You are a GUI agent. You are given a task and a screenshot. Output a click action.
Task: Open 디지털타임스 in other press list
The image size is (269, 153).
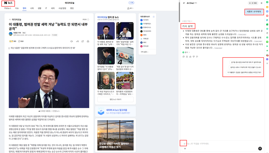[x=146, y=24]
